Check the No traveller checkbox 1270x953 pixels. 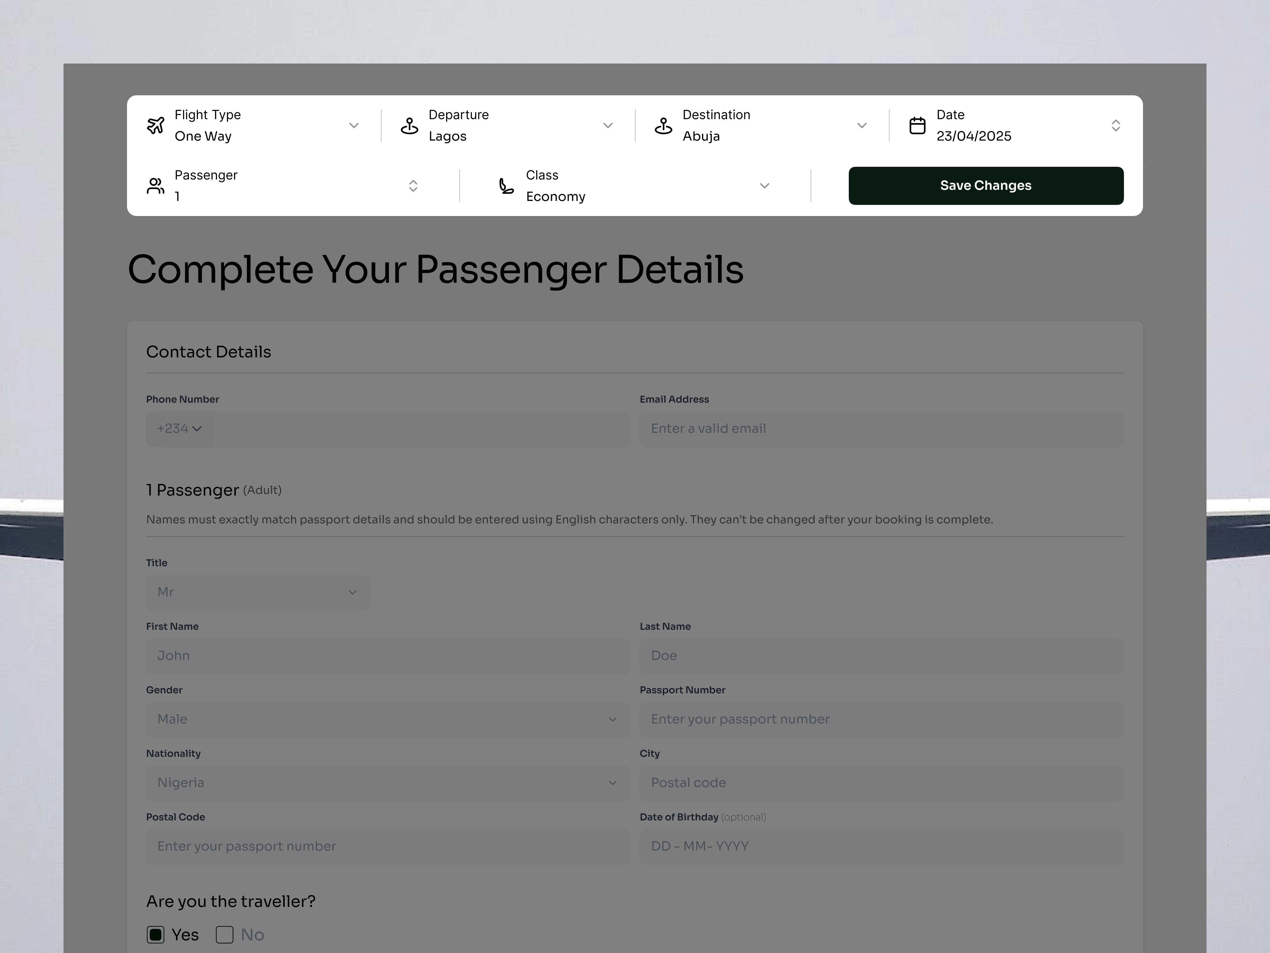pyautogui.click(x=224, y=935)
